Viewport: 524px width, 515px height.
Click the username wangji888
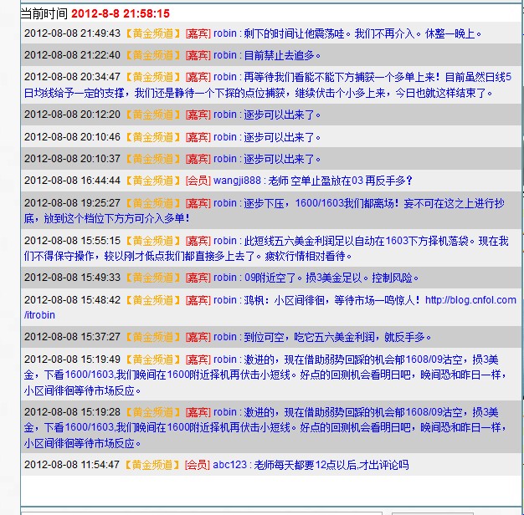point(237,181)
